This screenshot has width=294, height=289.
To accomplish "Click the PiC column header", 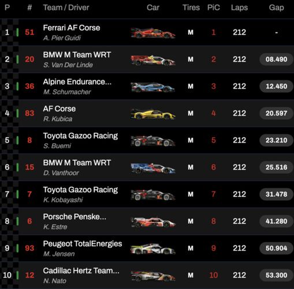I will tap(214, 8).
